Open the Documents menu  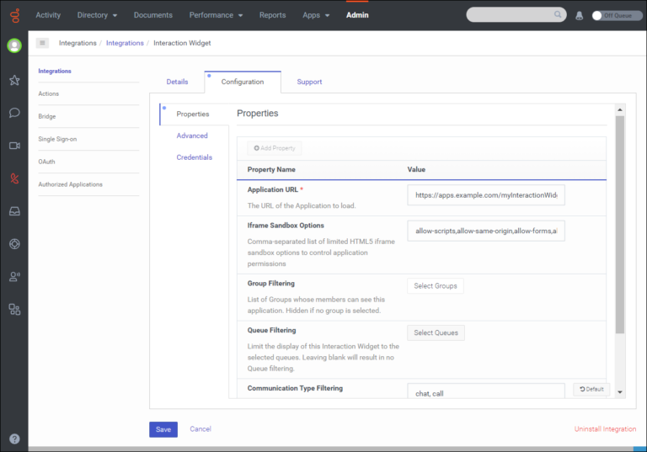tap(153, 15)
